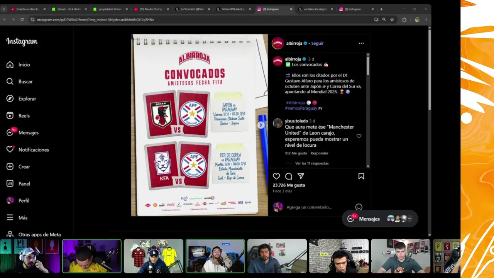Switch to the Neutro Shorty YouTube tab

point(151,9)
